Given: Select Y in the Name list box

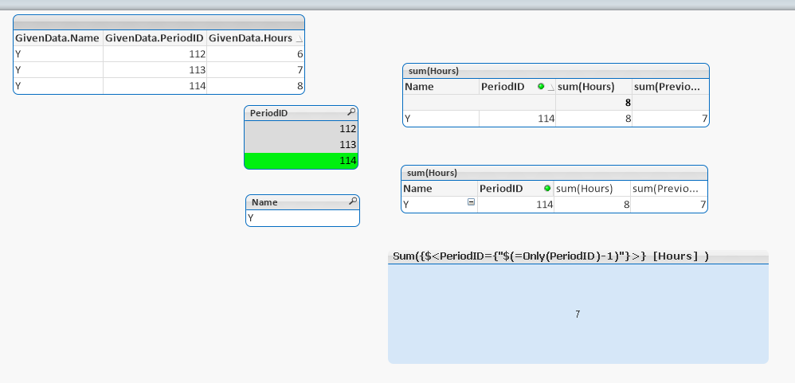Looking at the screenshot, I should (303, 218).
